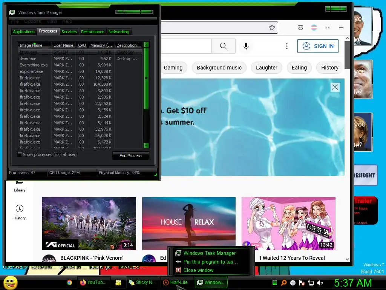Open YouTube settings three-dot menu

pyautogui.click(x=287, y=46)
